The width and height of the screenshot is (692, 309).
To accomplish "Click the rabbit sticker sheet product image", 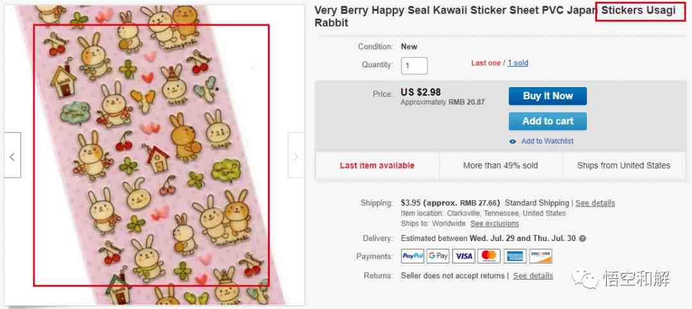I will 154,154.
